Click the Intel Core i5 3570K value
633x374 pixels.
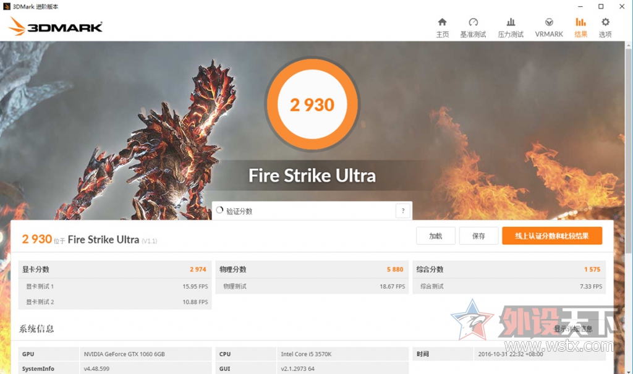tap(306, 354)
